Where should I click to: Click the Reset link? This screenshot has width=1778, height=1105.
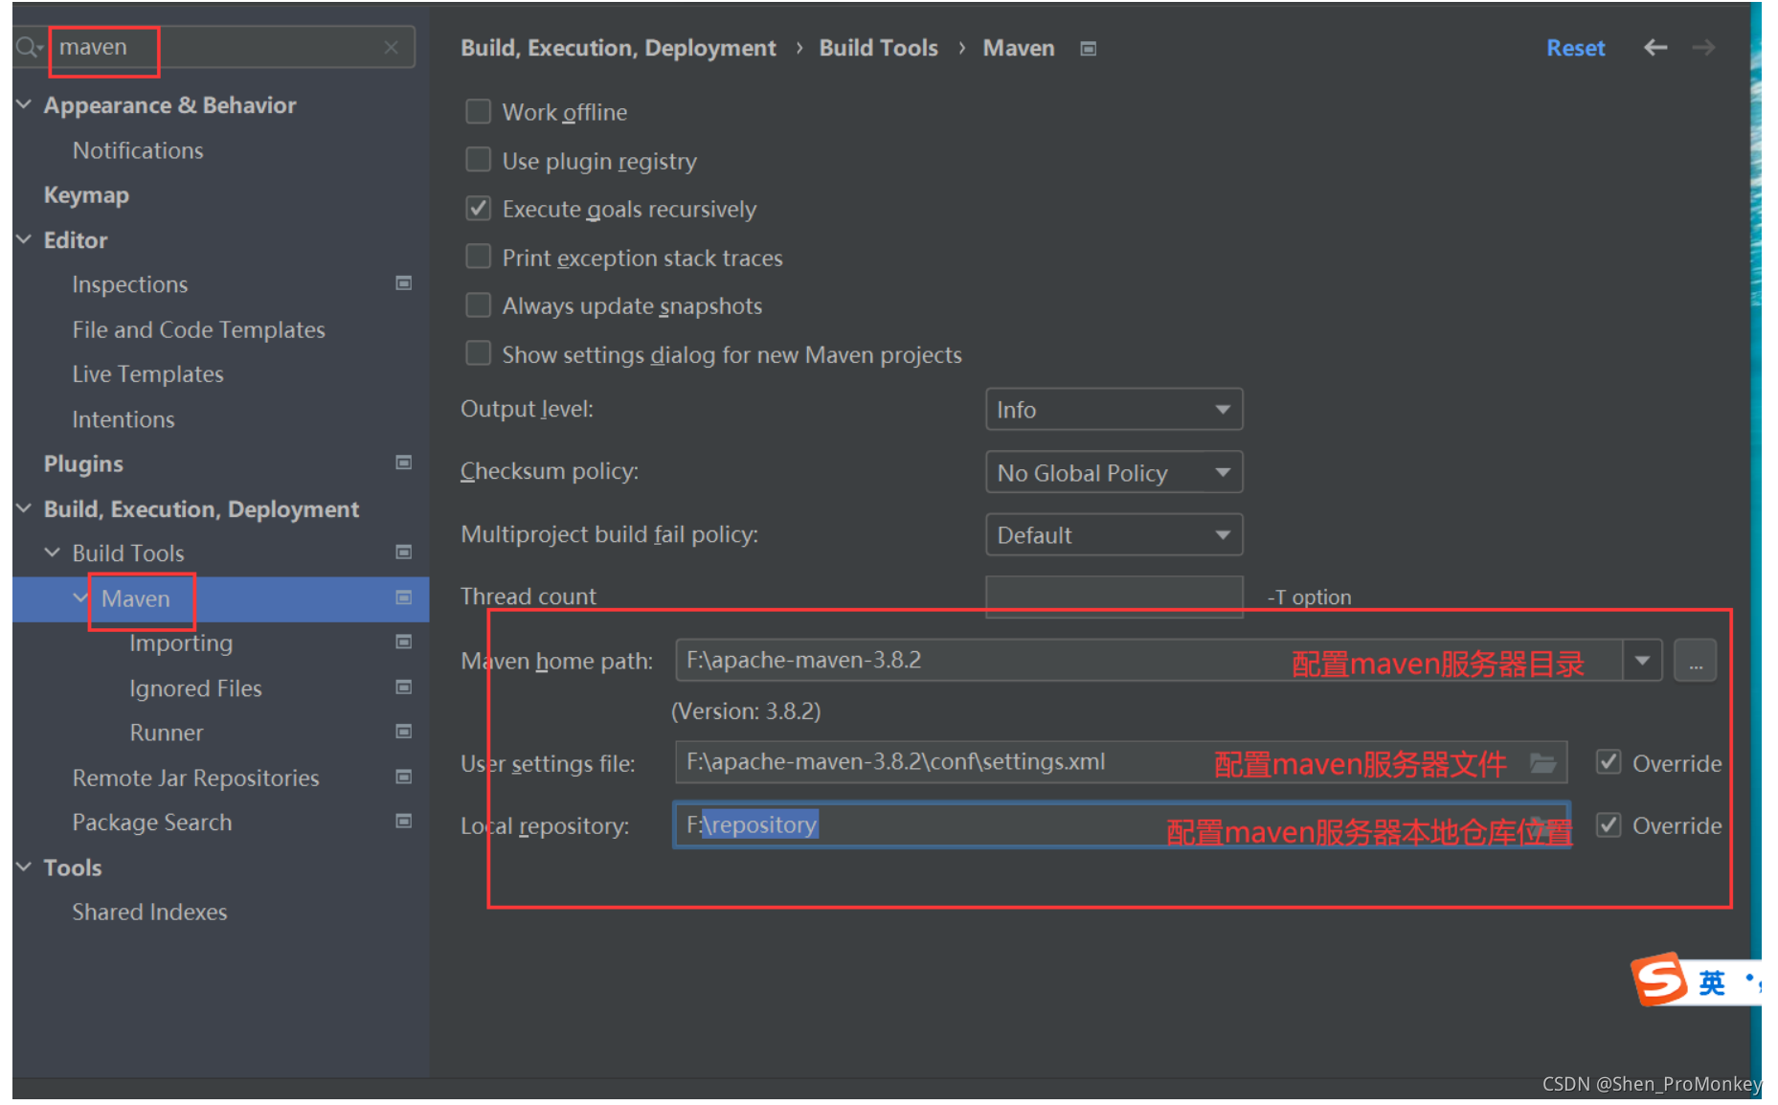click(x=1576, y=48)
